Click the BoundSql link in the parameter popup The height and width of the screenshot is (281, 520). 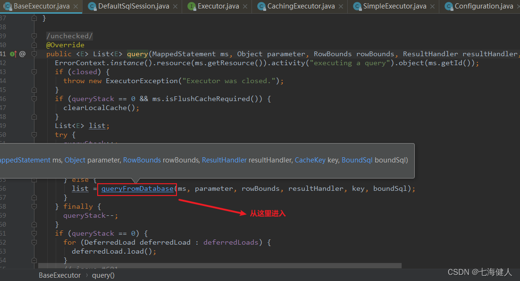tap(357, 160)
